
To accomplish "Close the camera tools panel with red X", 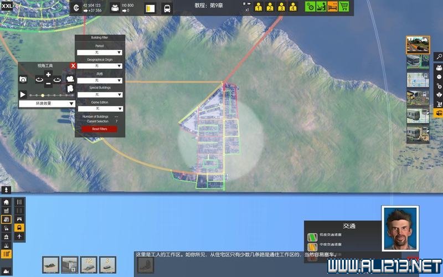I will pos(73,65).
